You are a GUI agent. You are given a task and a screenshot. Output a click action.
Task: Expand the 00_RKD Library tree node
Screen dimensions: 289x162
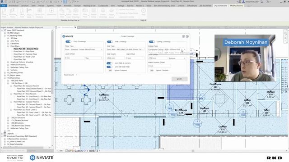5,33
